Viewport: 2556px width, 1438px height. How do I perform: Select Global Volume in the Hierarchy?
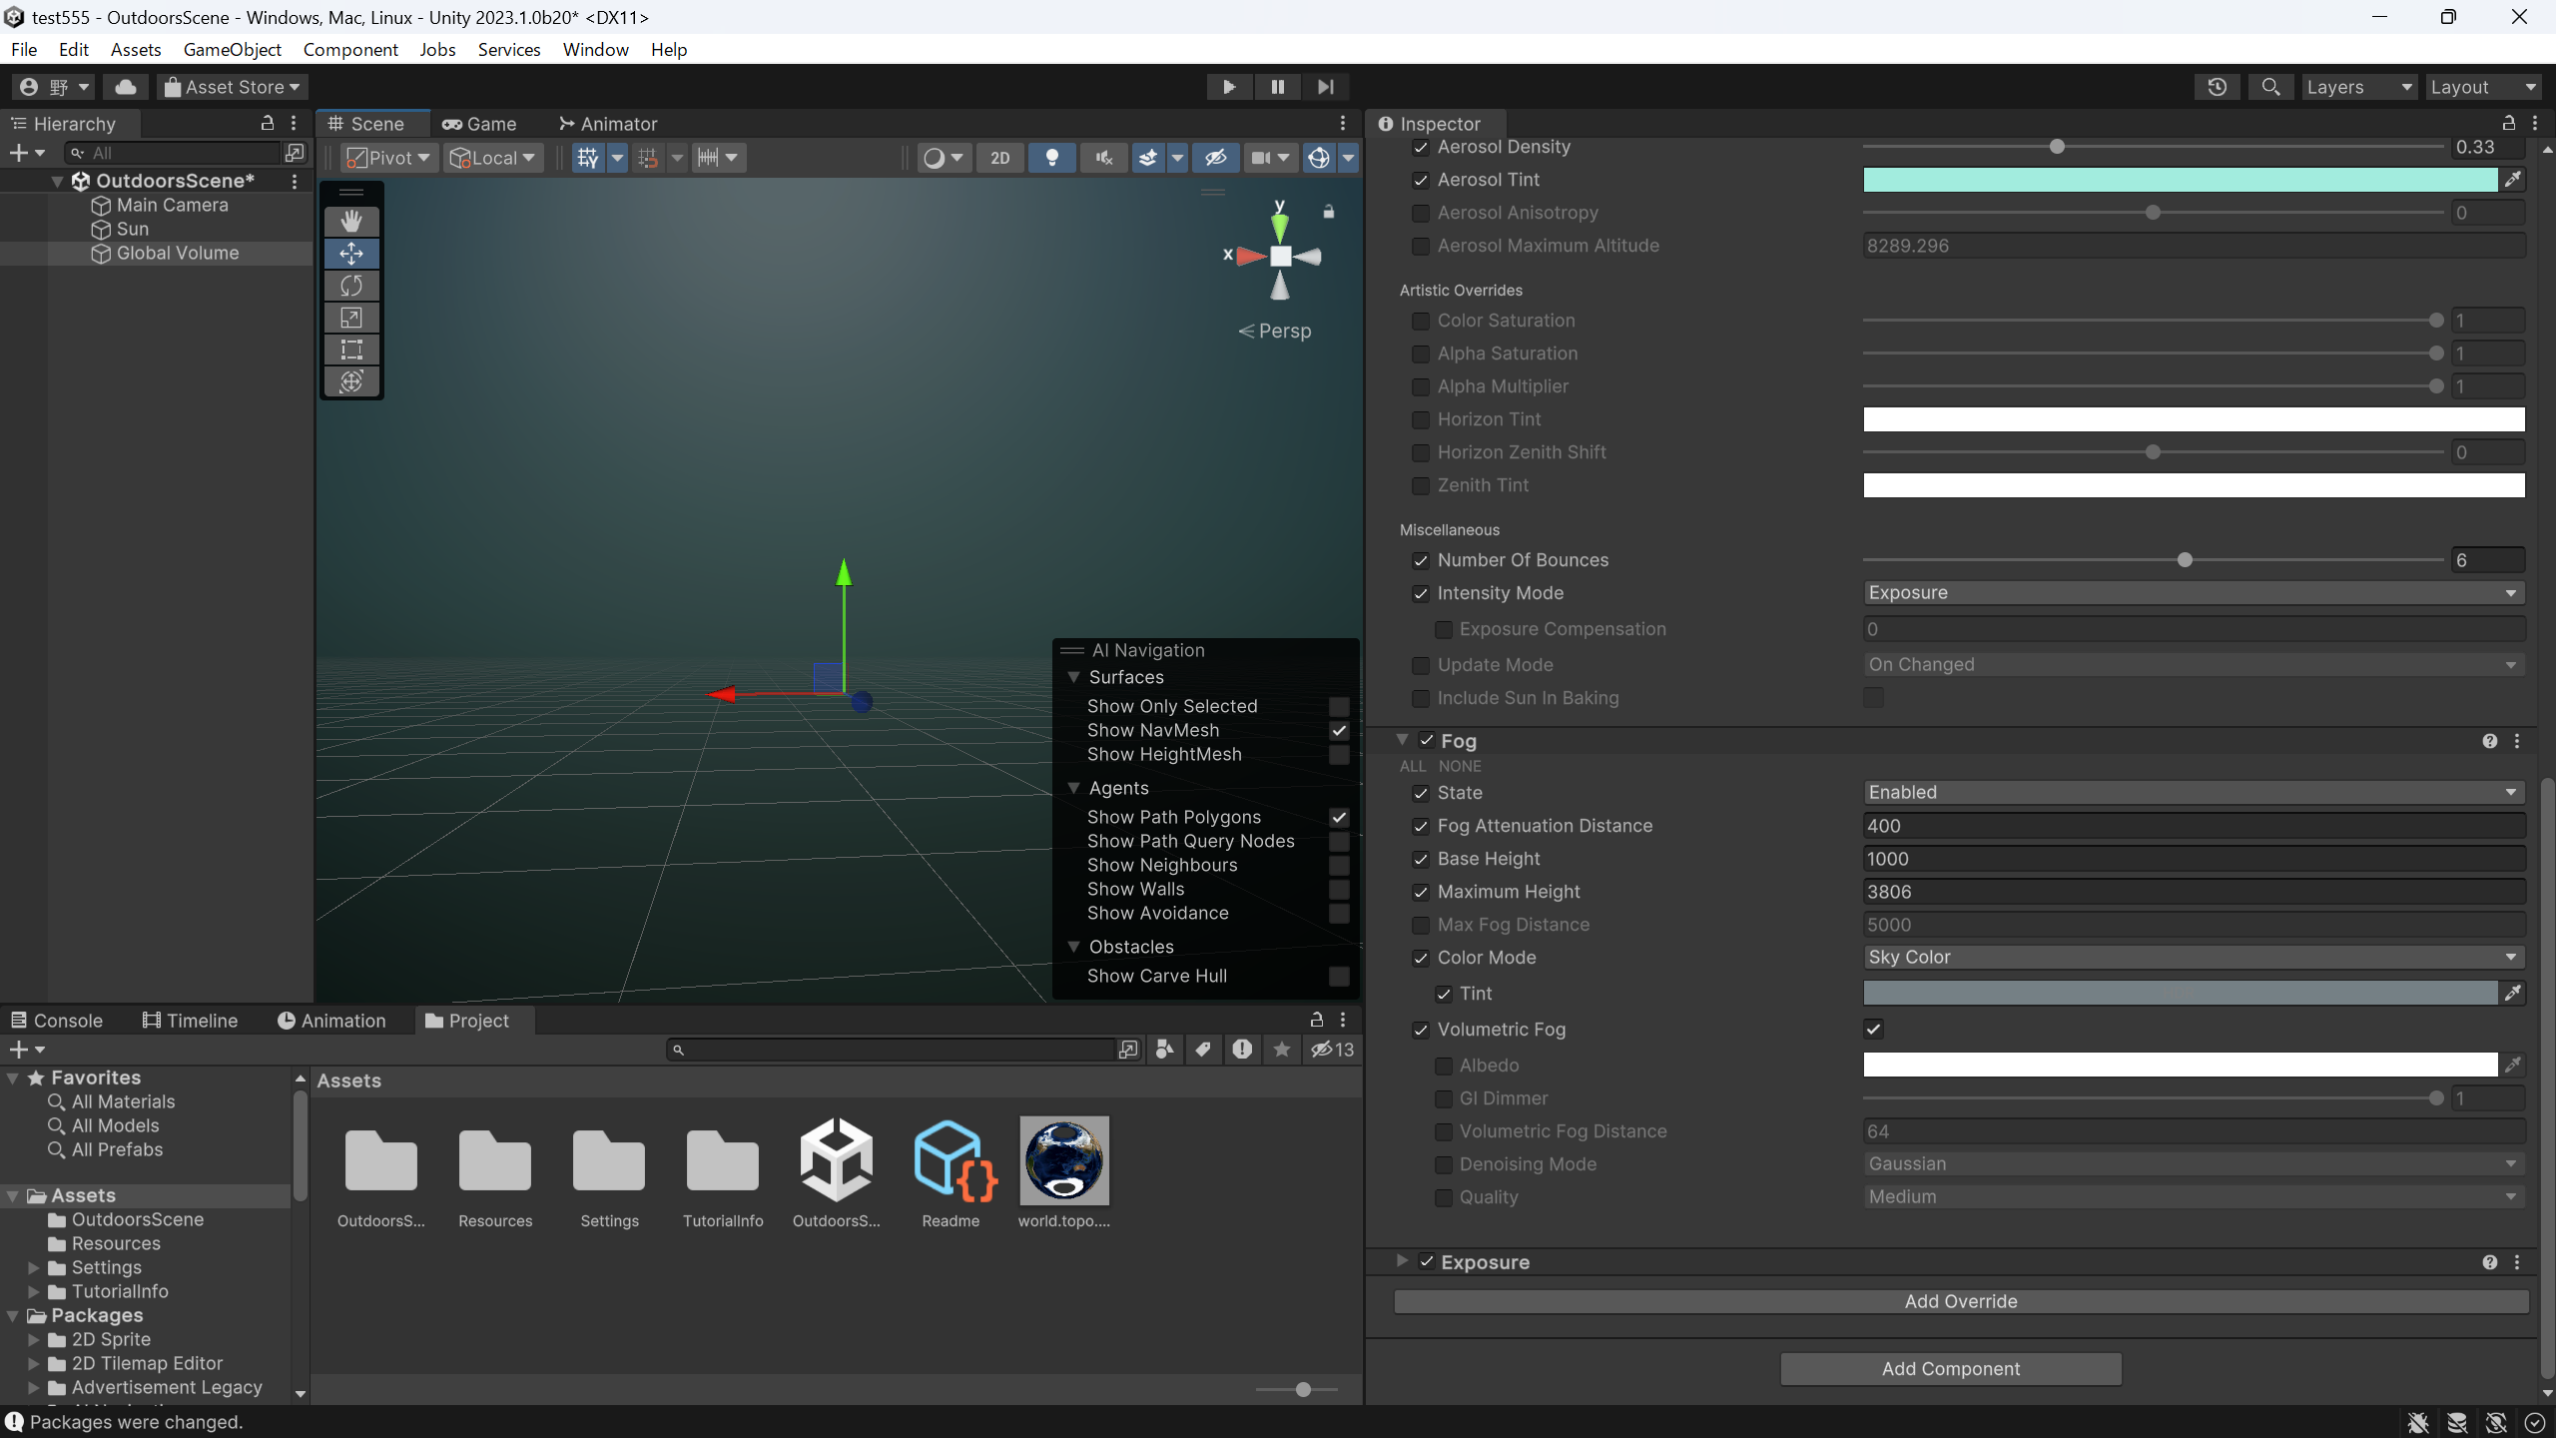coord(178,253)
